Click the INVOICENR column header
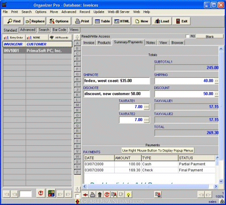Image resolution: width=226 pixels, height=205 pixels. coord(14,44)
